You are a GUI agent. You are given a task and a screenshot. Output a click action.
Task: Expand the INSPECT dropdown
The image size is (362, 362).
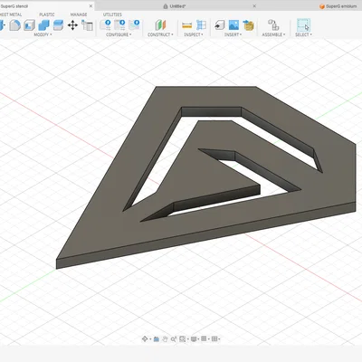[194, 34]
